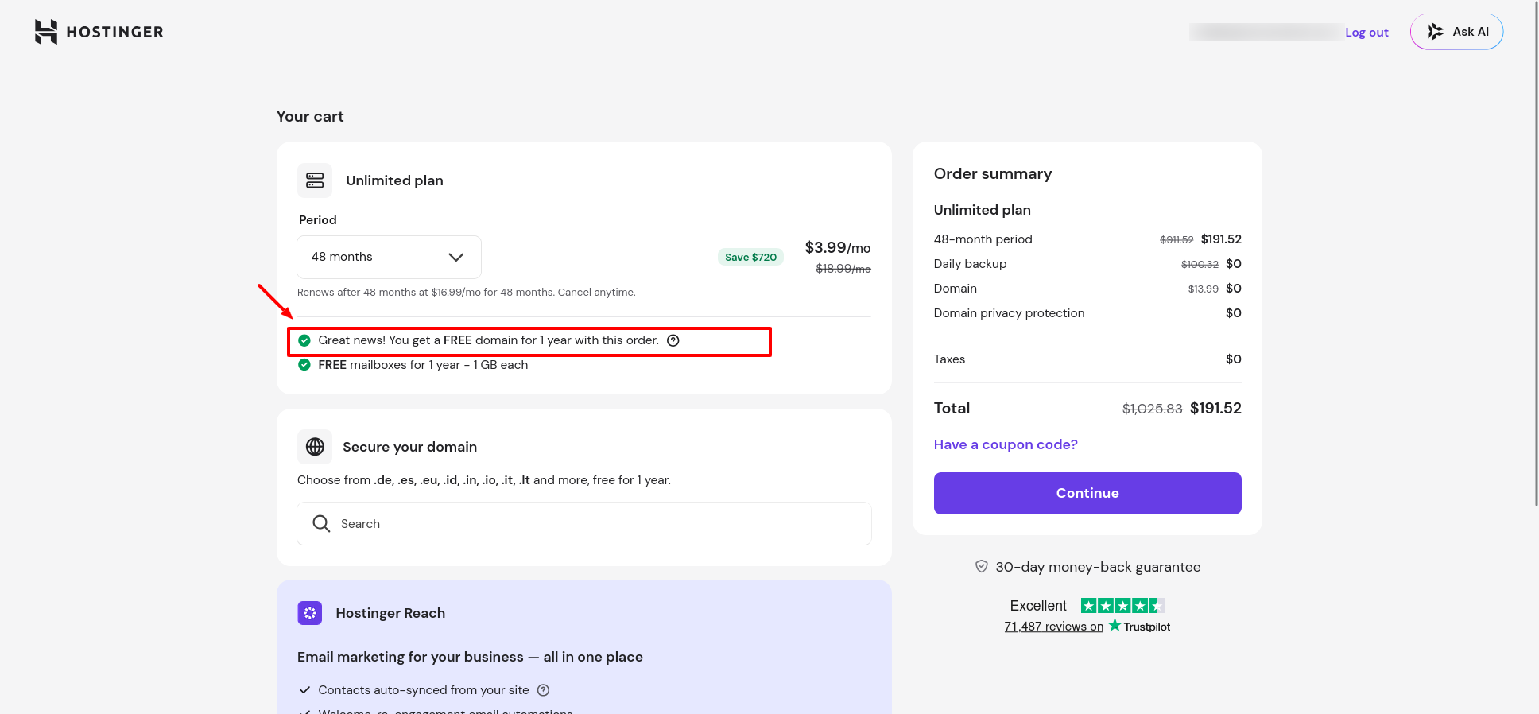This screenshot has width=1539, height=714.
Task: Click Have a coupon code link
Action: click(x=1006, y=444)
